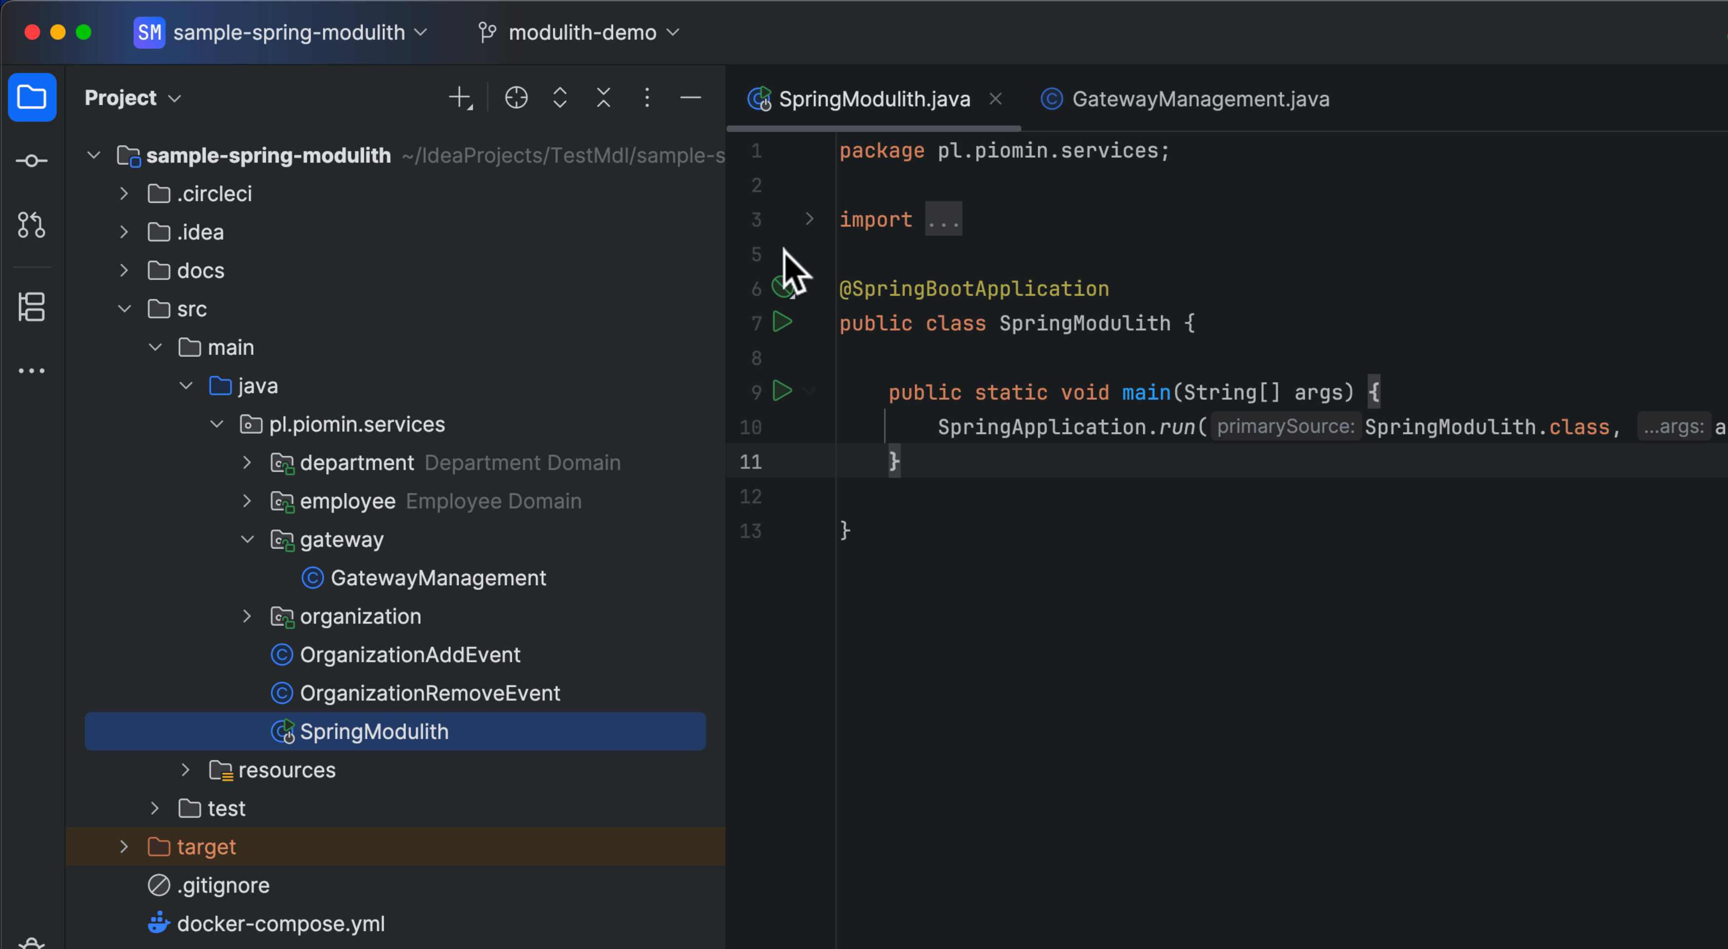Select OrganizationAddEvent class in tree
This screenshot has width=1728, height=949.
coord(409,655)
